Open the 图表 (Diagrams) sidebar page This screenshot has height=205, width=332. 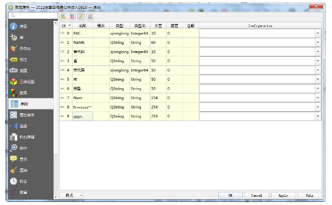tap(31, 93)
